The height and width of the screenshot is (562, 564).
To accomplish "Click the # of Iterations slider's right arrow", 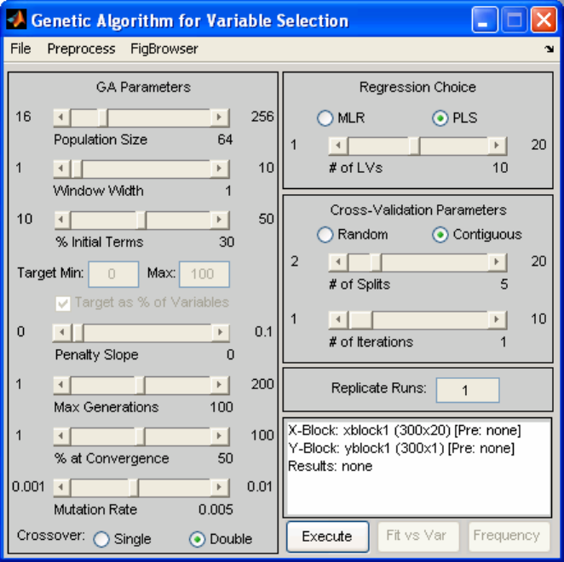I will [498, 320].
